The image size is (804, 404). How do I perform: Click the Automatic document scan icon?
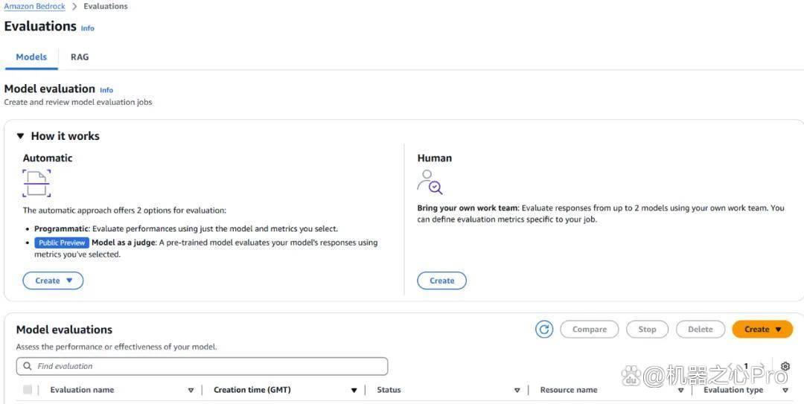pyautogui.click(x=37, y=183)
